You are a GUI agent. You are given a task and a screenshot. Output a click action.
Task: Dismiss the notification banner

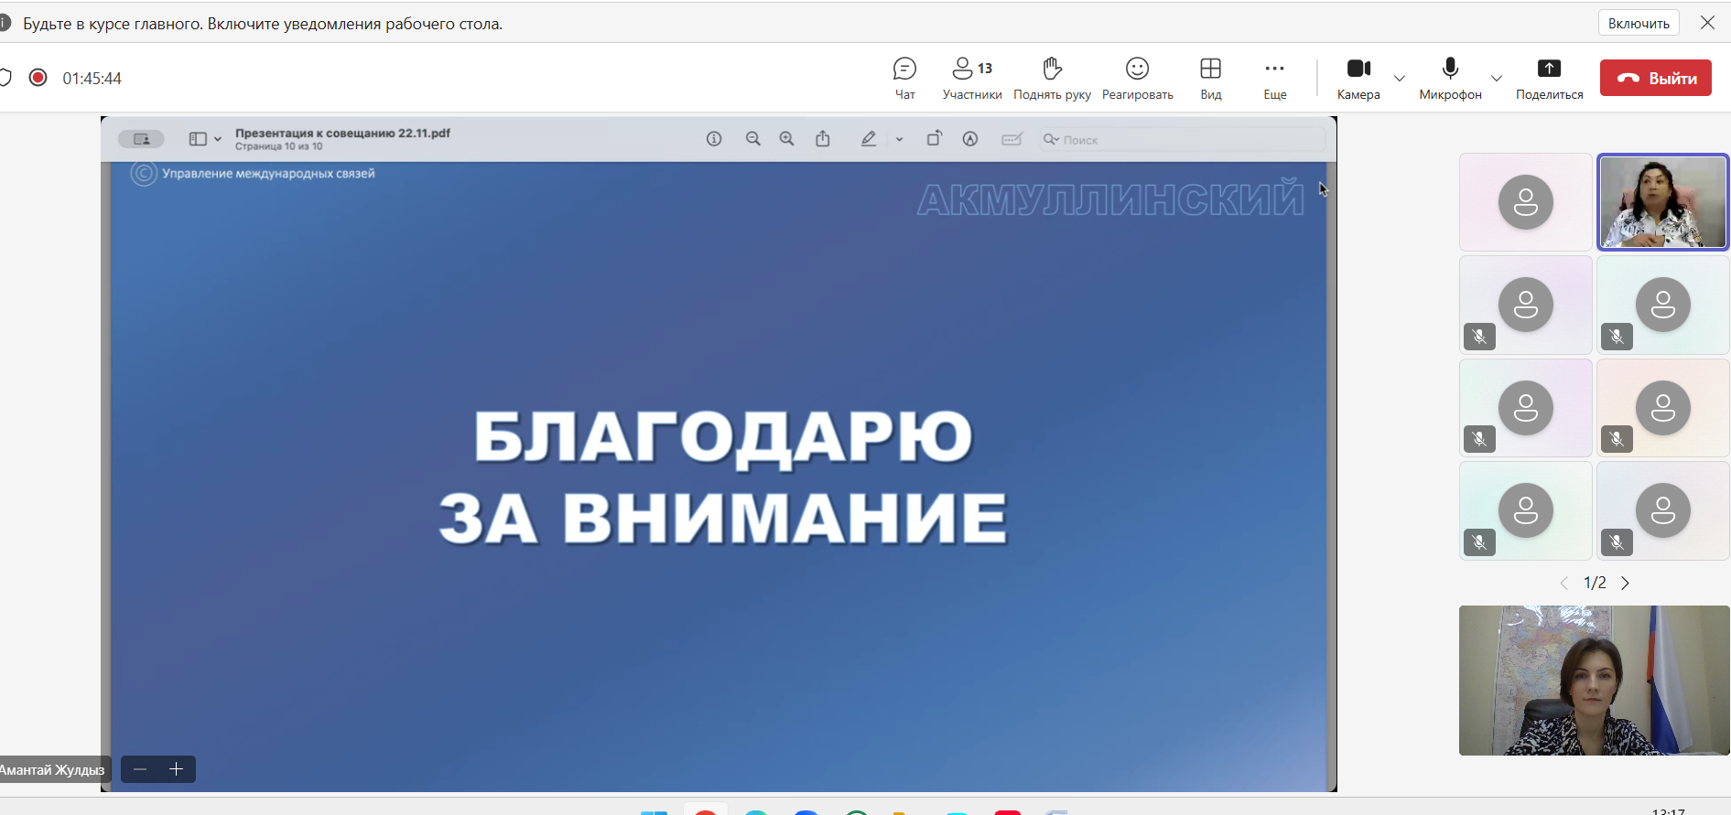click(x=1707, y=23)
